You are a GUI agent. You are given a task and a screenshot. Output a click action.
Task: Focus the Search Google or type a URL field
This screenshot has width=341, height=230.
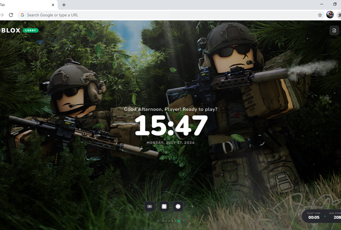(171, 15)
